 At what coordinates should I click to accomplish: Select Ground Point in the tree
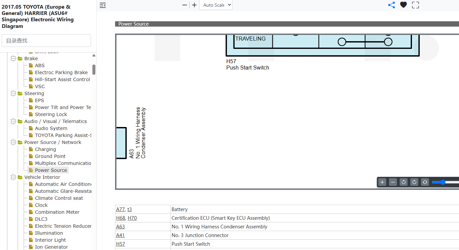click(50, 156)
